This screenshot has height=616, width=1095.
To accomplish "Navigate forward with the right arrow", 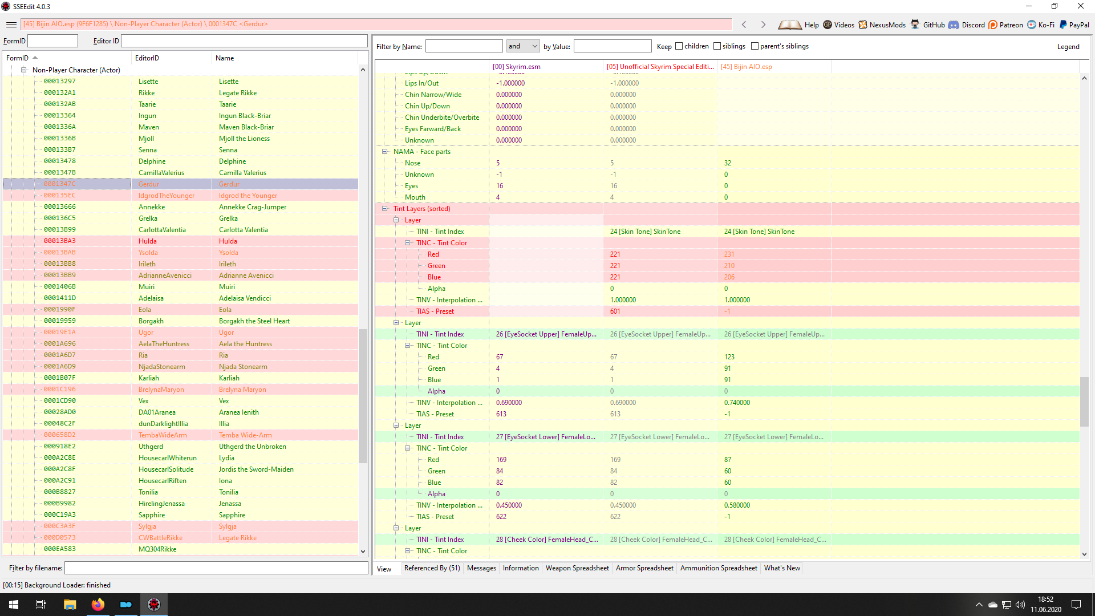I will coord(763,25).
